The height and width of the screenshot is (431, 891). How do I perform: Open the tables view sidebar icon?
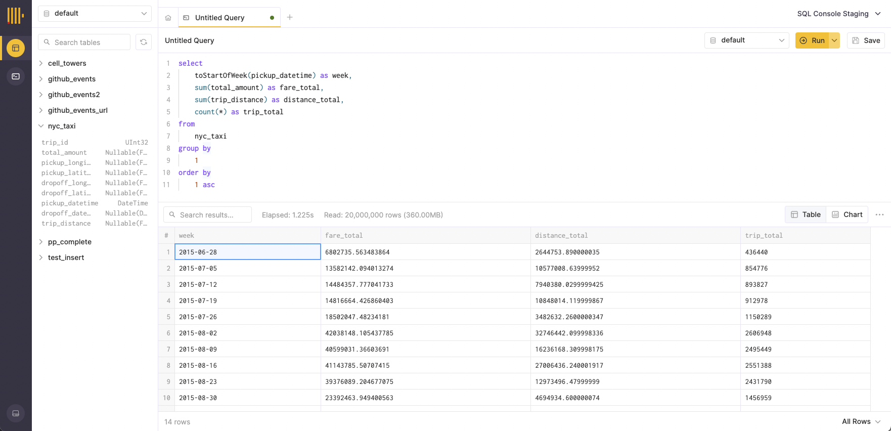point(16,48)
